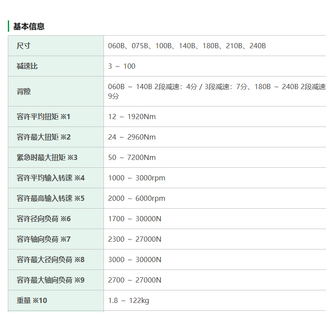326x326 pixels.
Task: Select the 尺寸 row label
Action: tap(23, 46)
